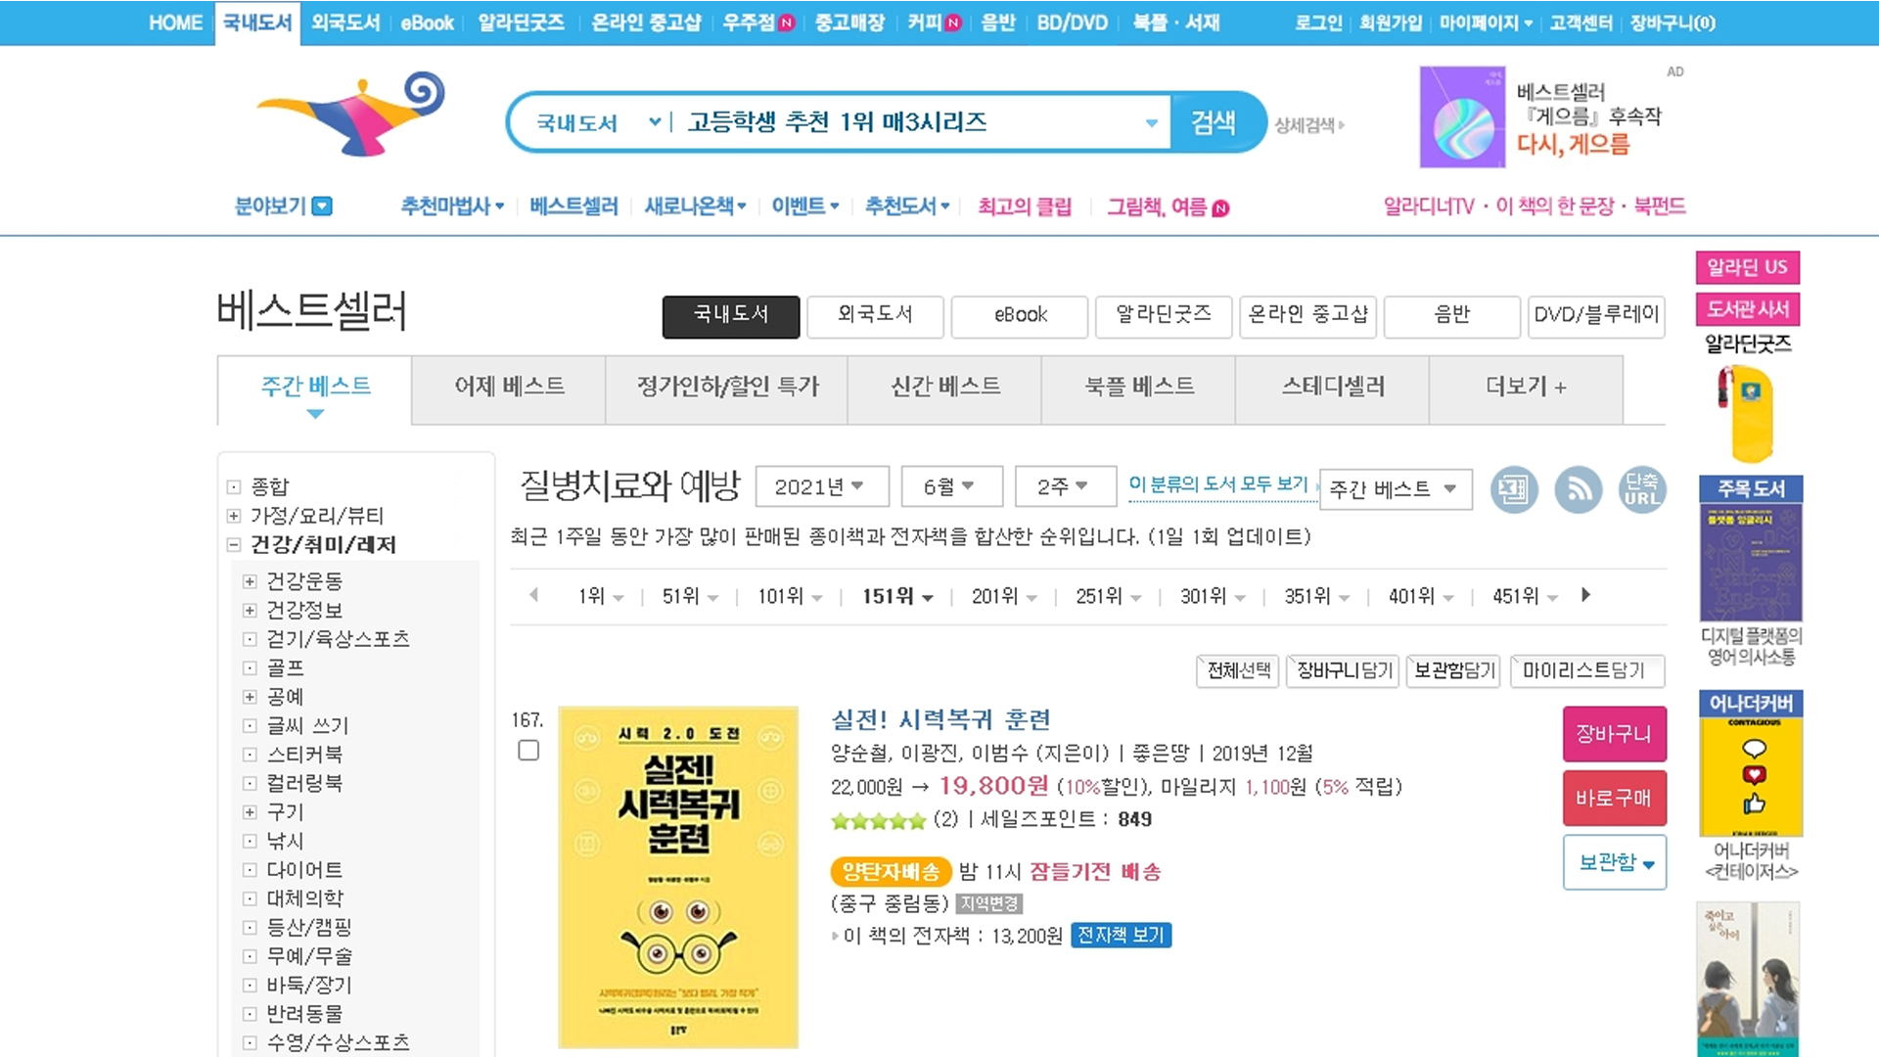Click the five-star rating icons
Screen dimensions: 1879x1057
tap(878, 820)
